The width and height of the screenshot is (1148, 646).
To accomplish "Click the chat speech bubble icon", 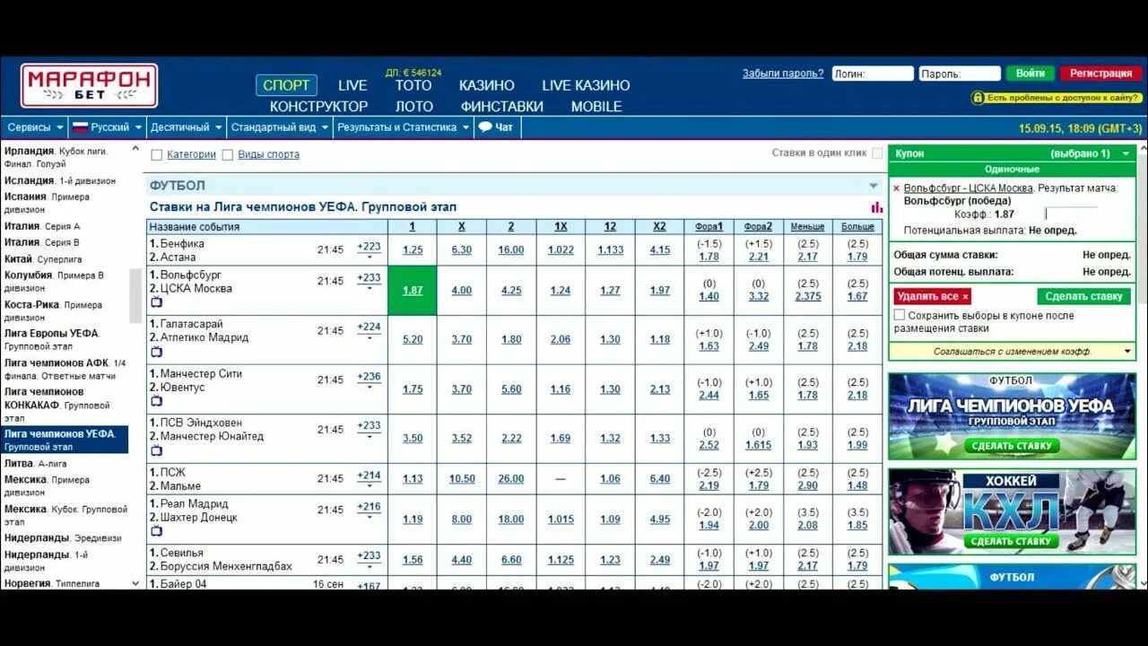I will (x=485, y=127).
